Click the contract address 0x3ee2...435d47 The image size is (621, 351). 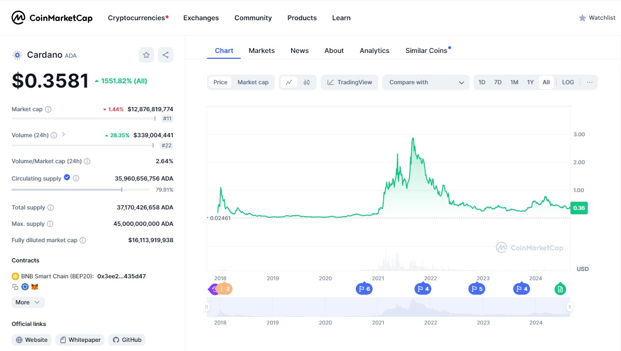pos(121,276)
